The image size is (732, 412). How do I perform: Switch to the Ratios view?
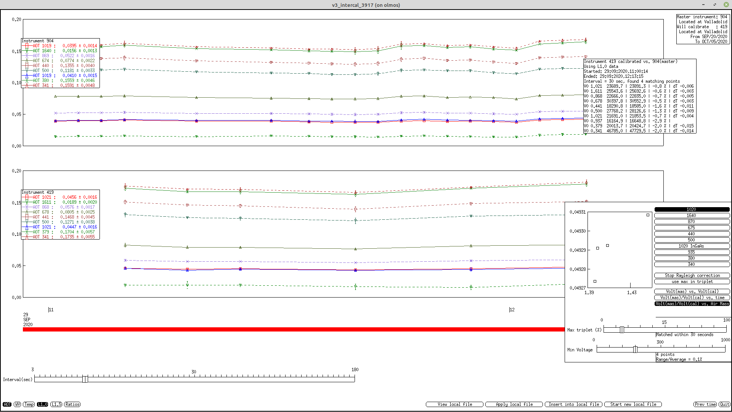(x=72, y=404)
